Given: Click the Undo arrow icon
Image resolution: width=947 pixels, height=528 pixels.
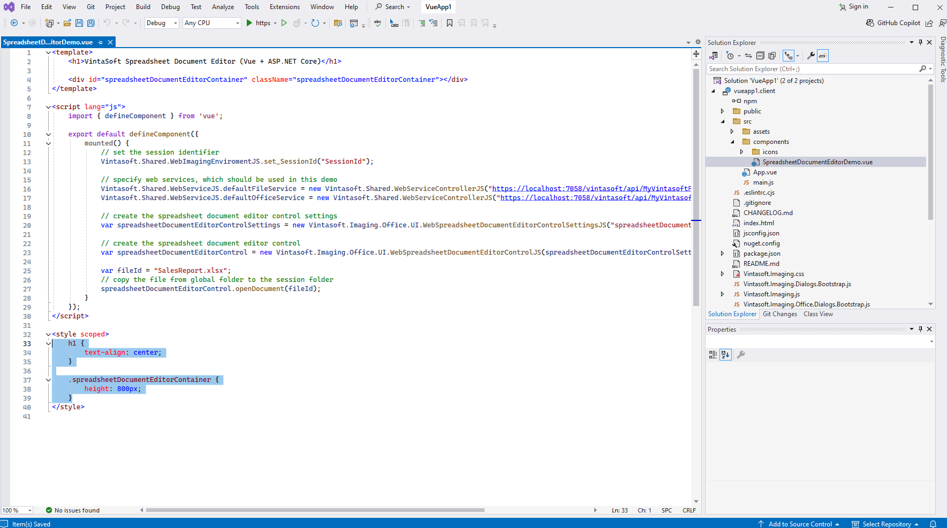Looking at the screenshot, I should [107, 23].
